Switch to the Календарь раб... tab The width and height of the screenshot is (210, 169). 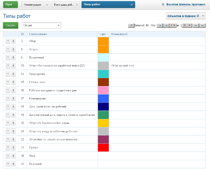[63, 5]
